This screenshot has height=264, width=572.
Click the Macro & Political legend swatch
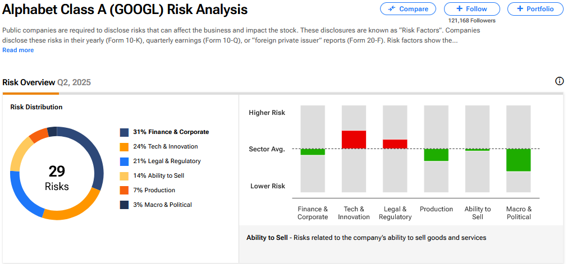click(125, 205)
